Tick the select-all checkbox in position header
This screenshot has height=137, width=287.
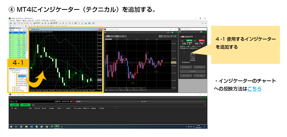click(x=12, y=108)
